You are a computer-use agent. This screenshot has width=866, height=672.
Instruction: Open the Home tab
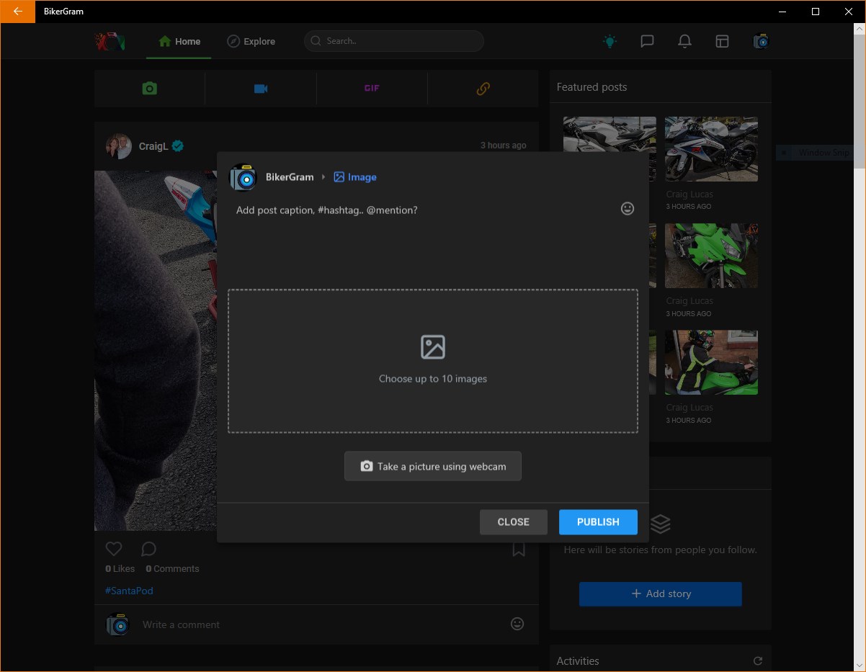(179, 41)
